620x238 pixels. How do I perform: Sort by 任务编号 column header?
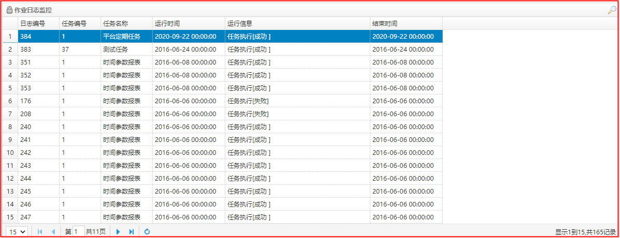(x=74, y=23)
